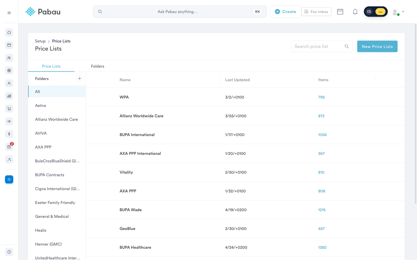
Task: Click the yellow minus button in dark pill
Action: click(x=380, y=12)
